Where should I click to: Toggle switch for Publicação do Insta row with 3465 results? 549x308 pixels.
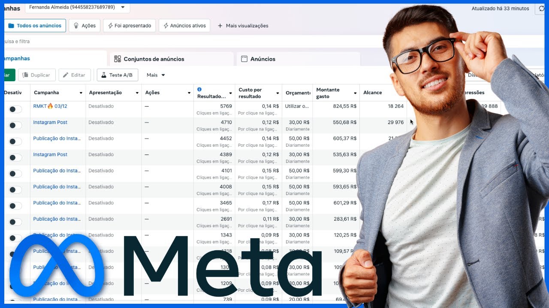coord(15,206)
